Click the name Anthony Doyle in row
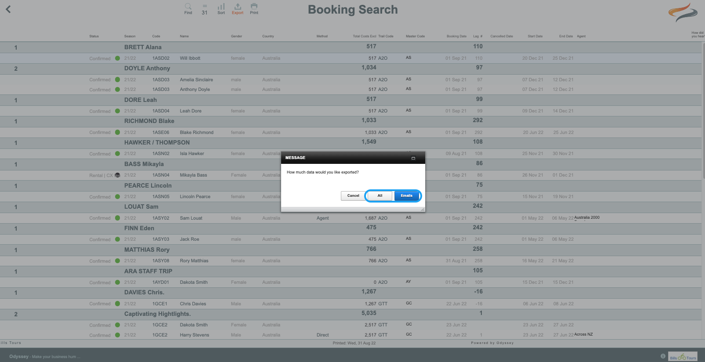 pyautogui.click(x=195, y=89)
